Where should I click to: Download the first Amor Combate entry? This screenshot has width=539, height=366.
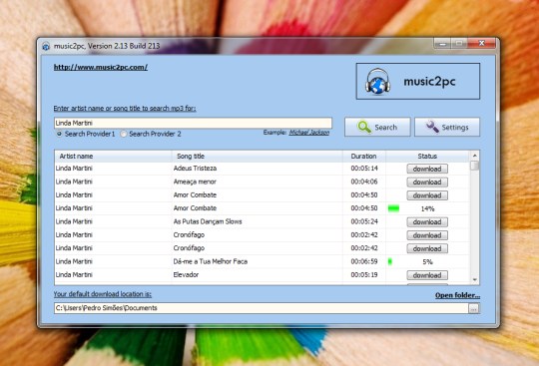[427, 195]
